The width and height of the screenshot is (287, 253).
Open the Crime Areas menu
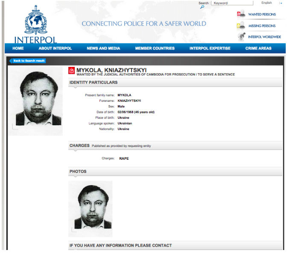(258, 49)
